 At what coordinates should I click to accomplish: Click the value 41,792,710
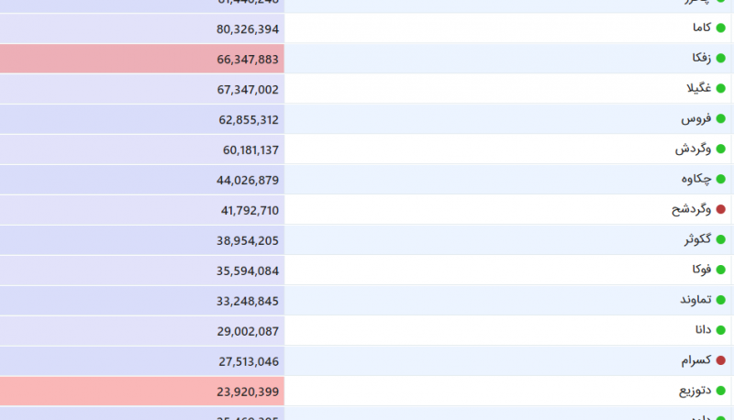tap(250, 211)
